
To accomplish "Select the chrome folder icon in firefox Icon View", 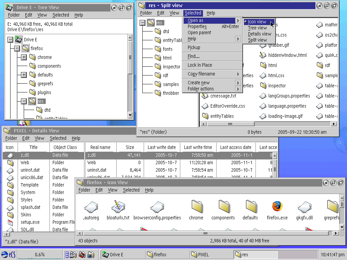I will (197, 206).
